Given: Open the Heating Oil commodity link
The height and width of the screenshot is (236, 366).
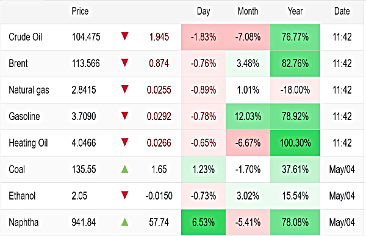Looking at the screenshot, I should click(x=28, y=143).
